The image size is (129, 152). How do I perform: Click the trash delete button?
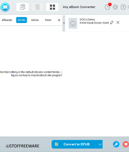(x=38, y=7)
